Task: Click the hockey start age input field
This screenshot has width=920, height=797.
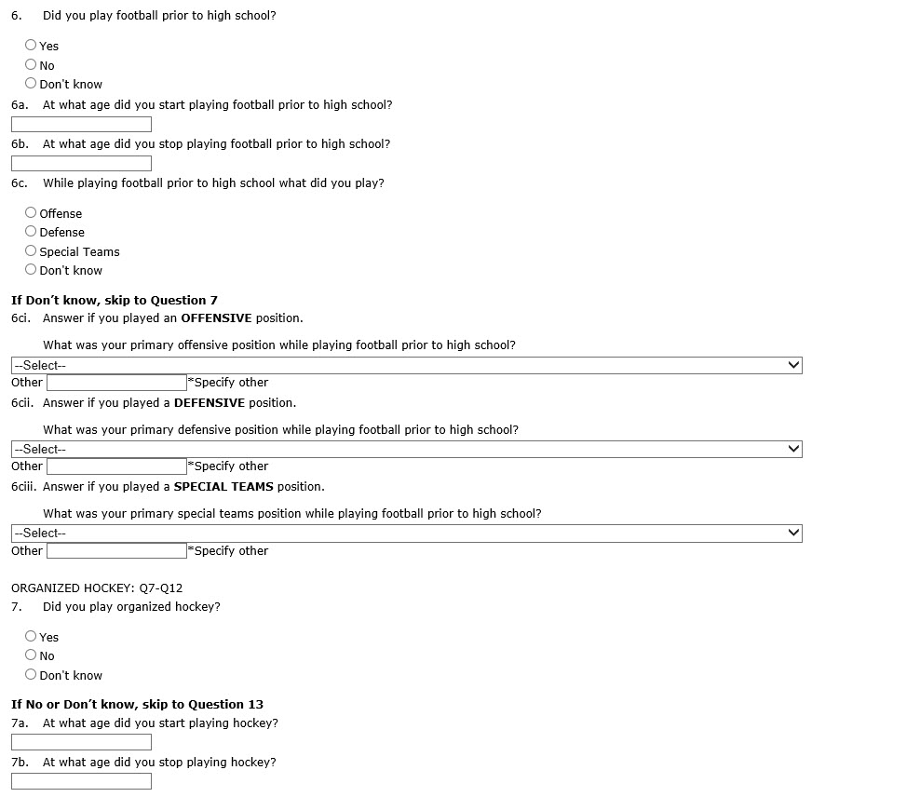Action: click(x=81, y=742)
